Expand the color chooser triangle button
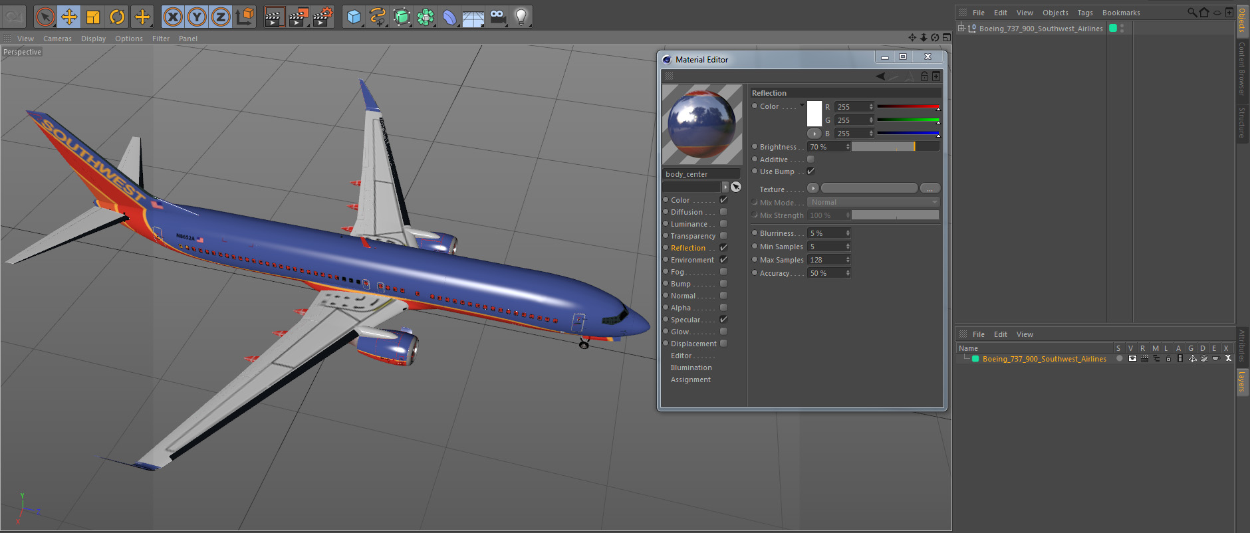This screenshot has width=1250, height=533. click(x=814, y=134)
